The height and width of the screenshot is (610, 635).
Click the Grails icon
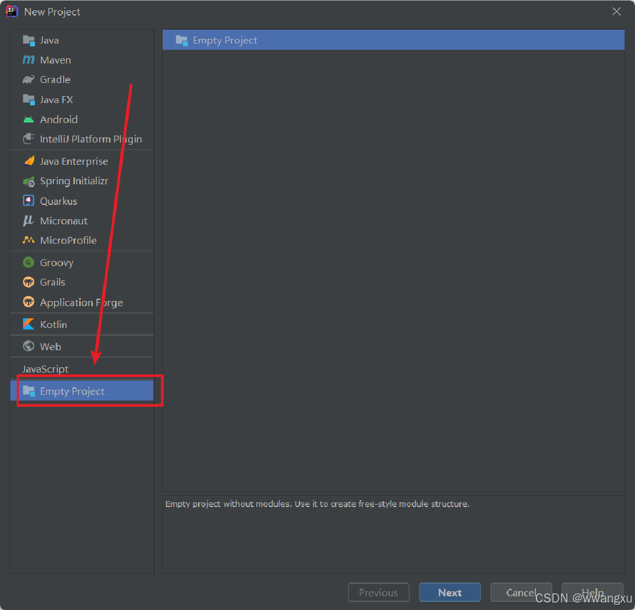point(29,282)
